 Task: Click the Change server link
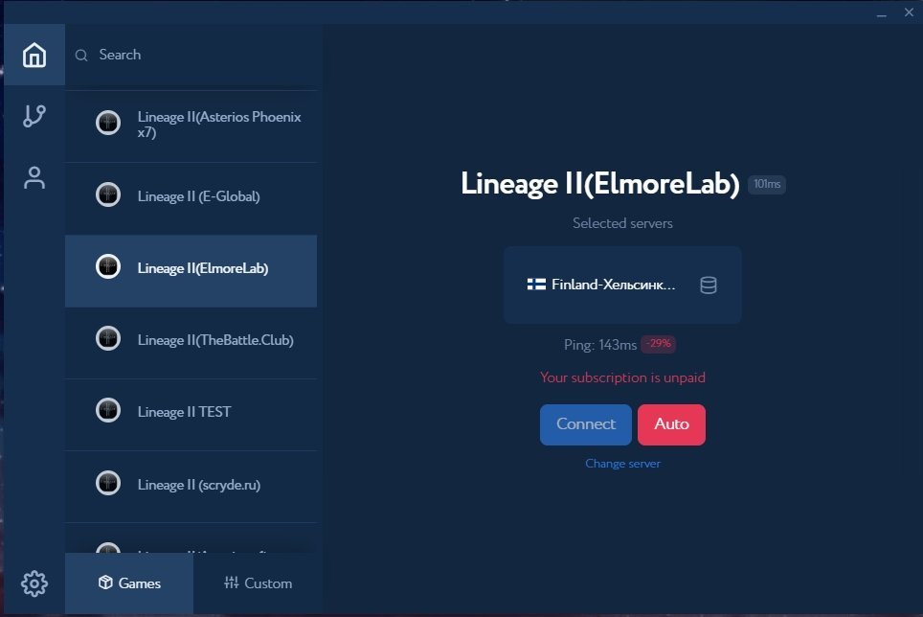(x=622, y=464)
